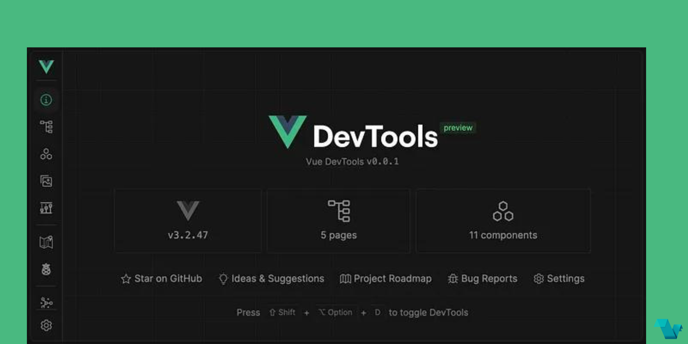688x344 pixels.
Task: Open the Components hexagons icon in sidebar
Action: [46, 154]
